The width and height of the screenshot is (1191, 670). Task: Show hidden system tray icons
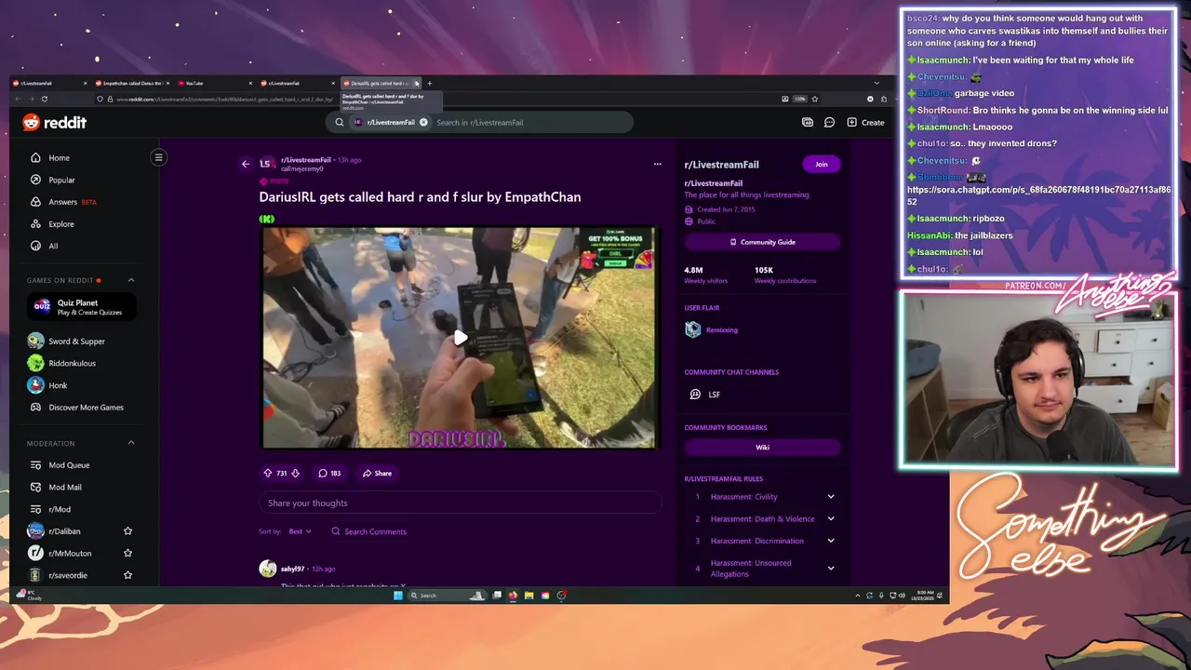pos(858,596)
